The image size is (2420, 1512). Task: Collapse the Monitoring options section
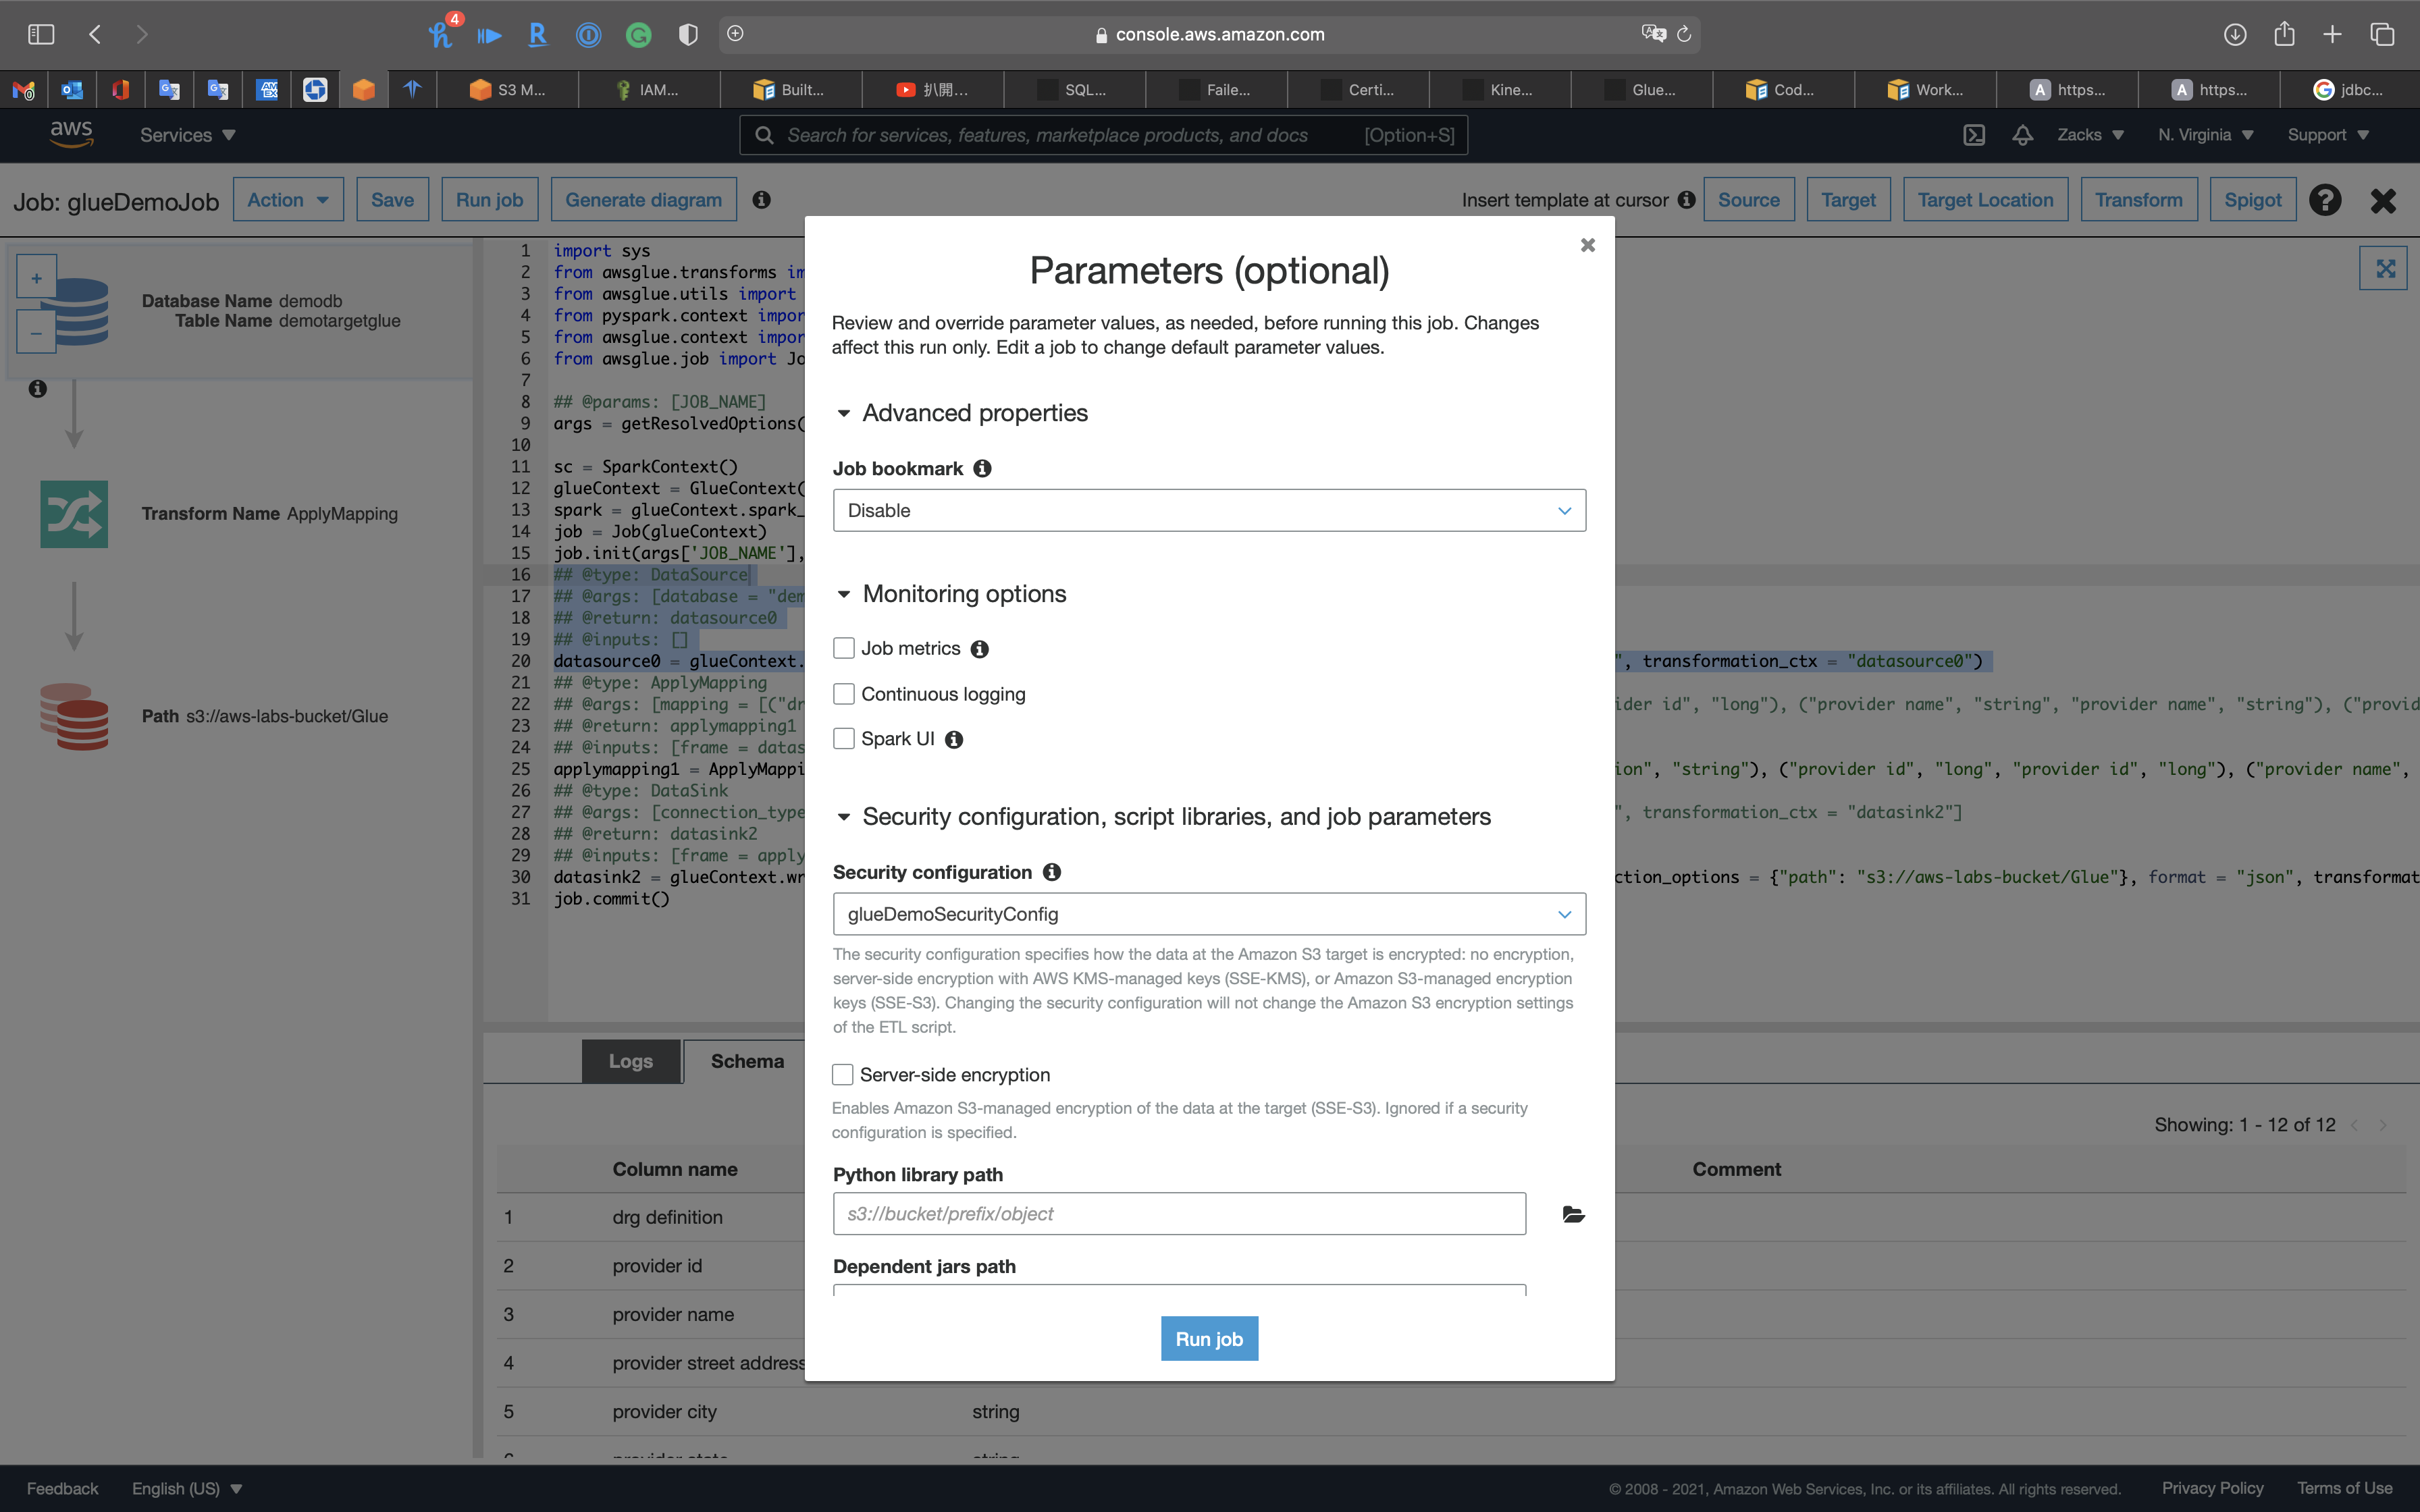tap(844, 594)
